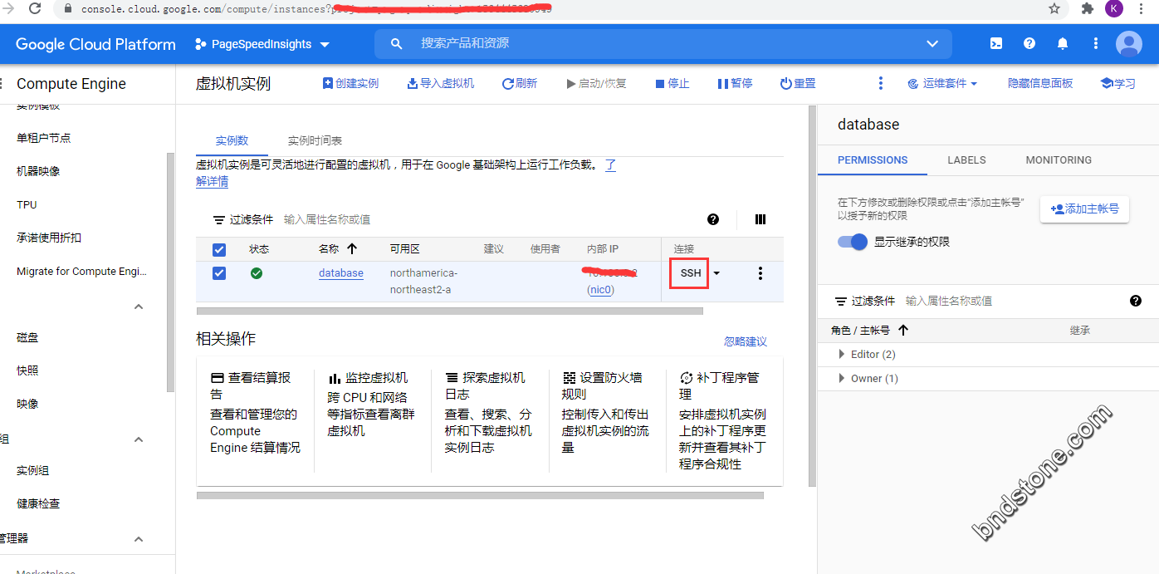Expand the Owner (1) role group

(844, 379)
